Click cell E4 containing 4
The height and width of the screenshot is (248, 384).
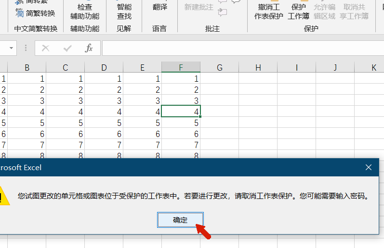142,112
